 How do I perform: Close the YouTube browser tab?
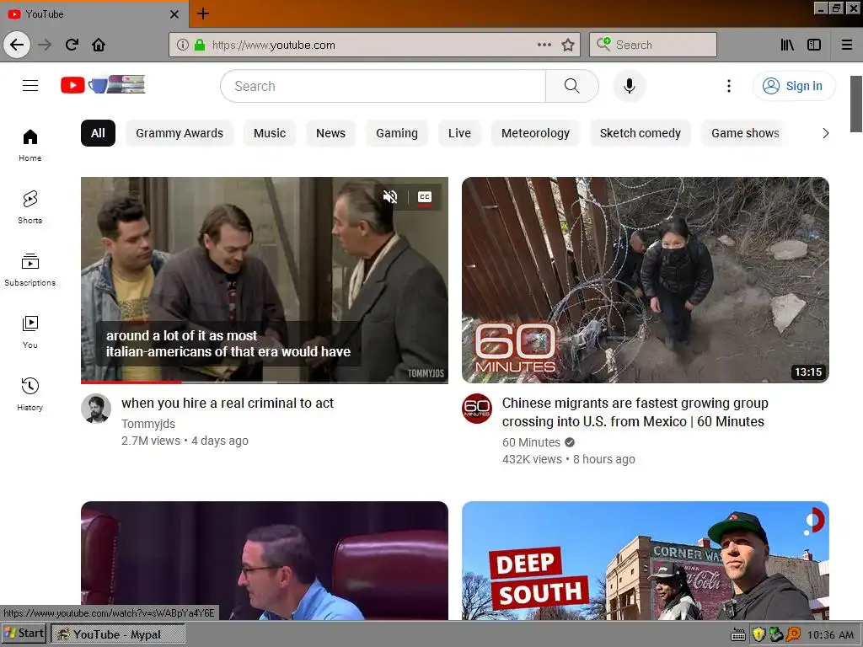coord(174,14)
